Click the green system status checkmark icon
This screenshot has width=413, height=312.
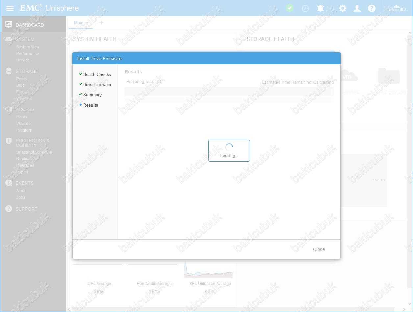(290, 8)
